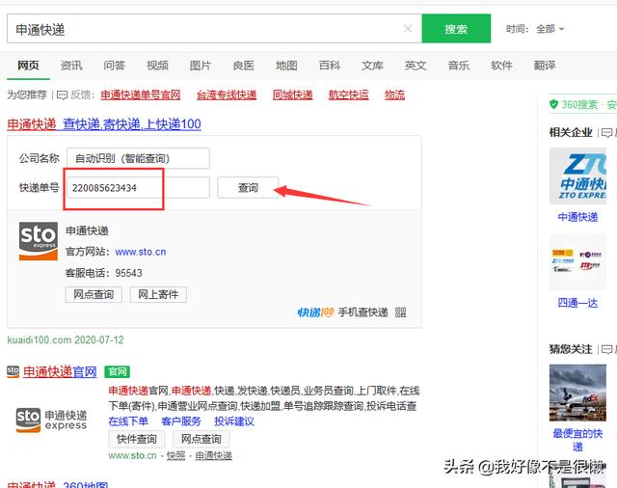Click the 四通一达 logos thumbnail
This screenshot has width=617, height=488.
[x=577, y=261]
